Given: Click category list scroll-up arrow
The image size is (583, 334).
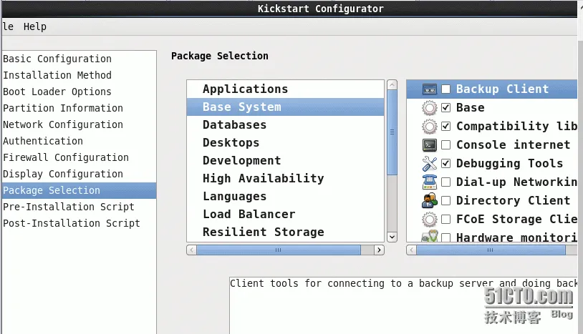Looking at the screenshot, I should (392, 84).
